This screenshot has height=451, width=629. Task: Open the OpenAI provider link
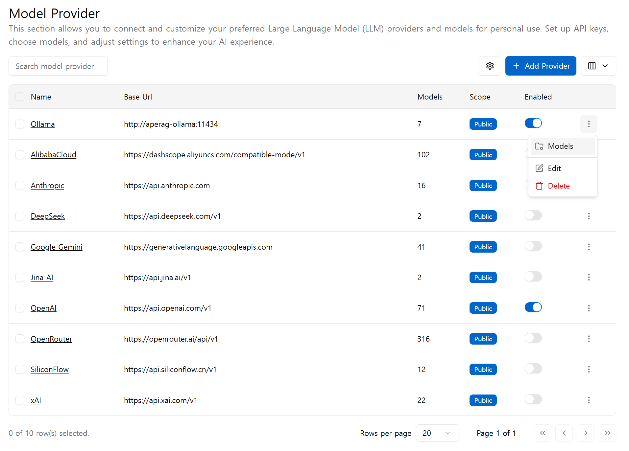pos(43,308)
